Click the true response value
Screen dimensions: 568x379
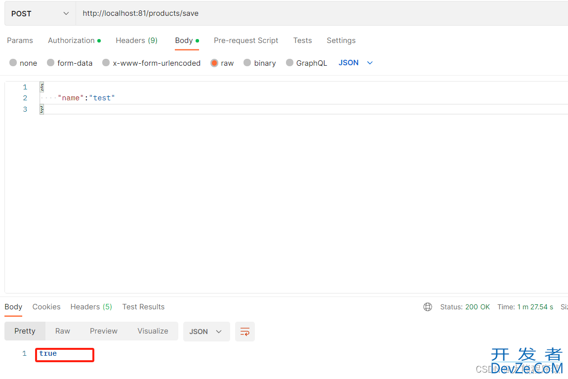click(48, 354)
